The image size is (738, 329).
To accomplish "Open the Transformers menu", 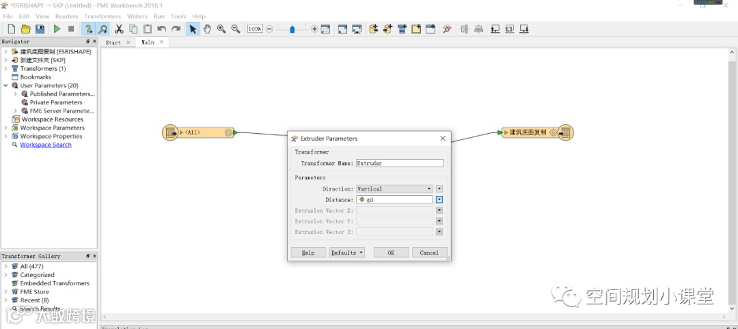I will [102, 16].
